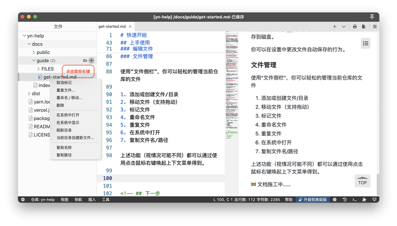
Task: Open settings gear in status bar left
Action: [x=23, y=199]
